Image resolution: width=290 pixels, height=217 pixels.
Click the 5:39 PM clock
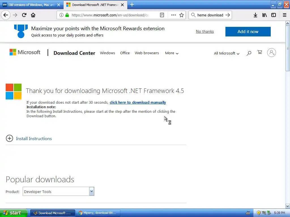coord(280,213)
